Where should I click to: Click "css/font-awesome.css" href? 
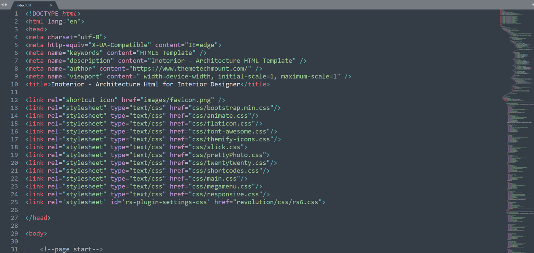tap(229, 131)
